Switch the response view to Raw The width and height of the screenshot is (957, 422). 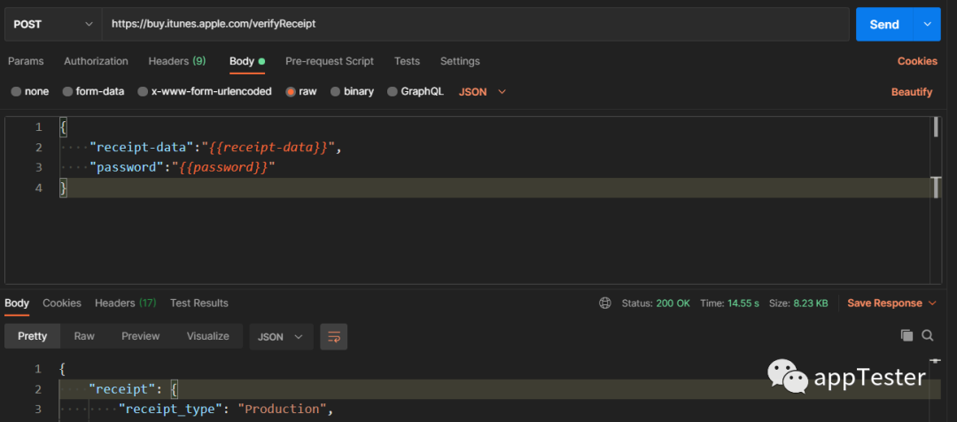tap(84, 336)
